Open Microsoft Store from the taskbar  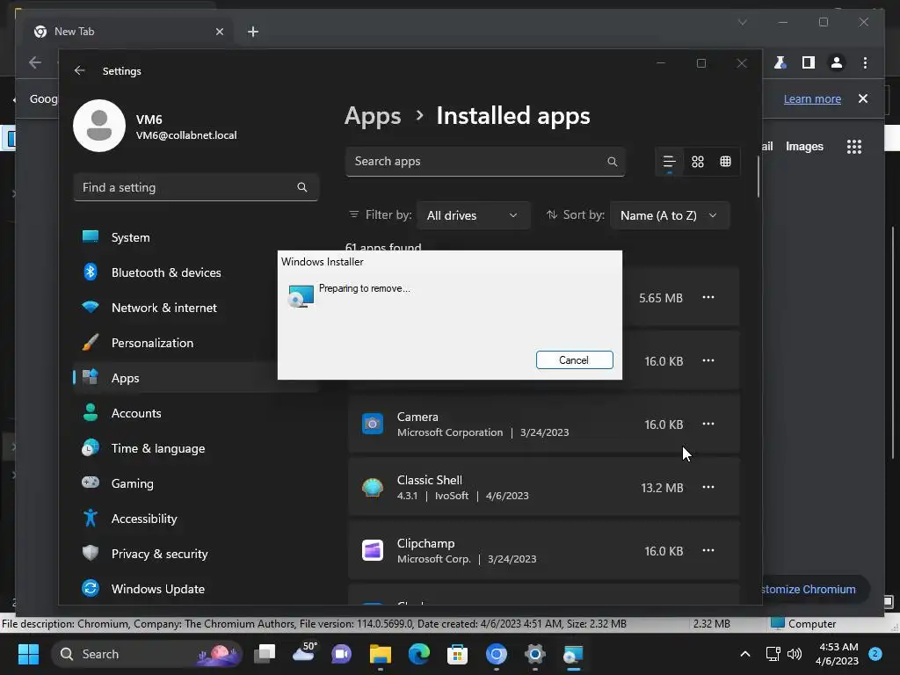[x=457, y=654]
